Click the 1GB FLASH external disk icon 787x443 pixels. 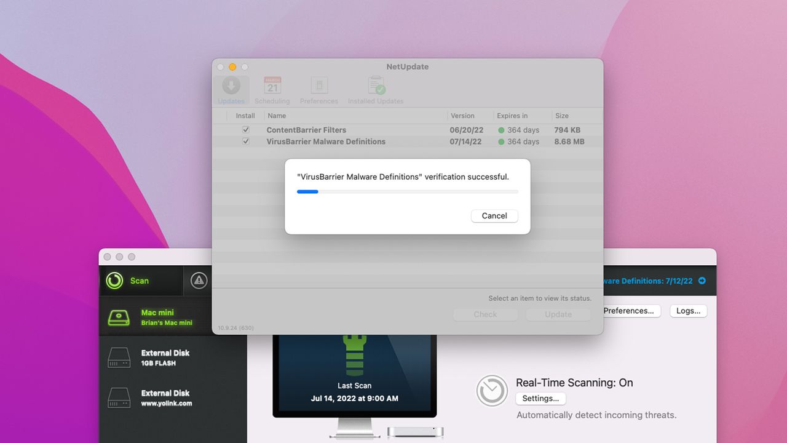pyautogui.click(x=119, y=357)
